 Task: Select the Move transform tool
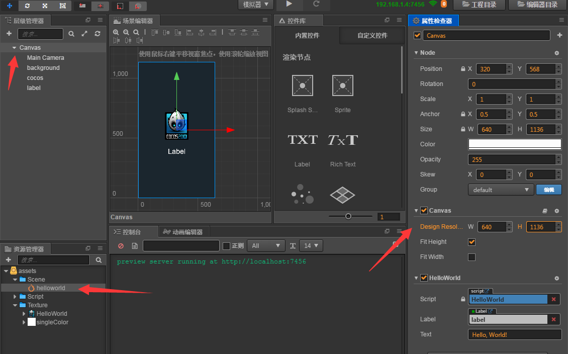10,6
